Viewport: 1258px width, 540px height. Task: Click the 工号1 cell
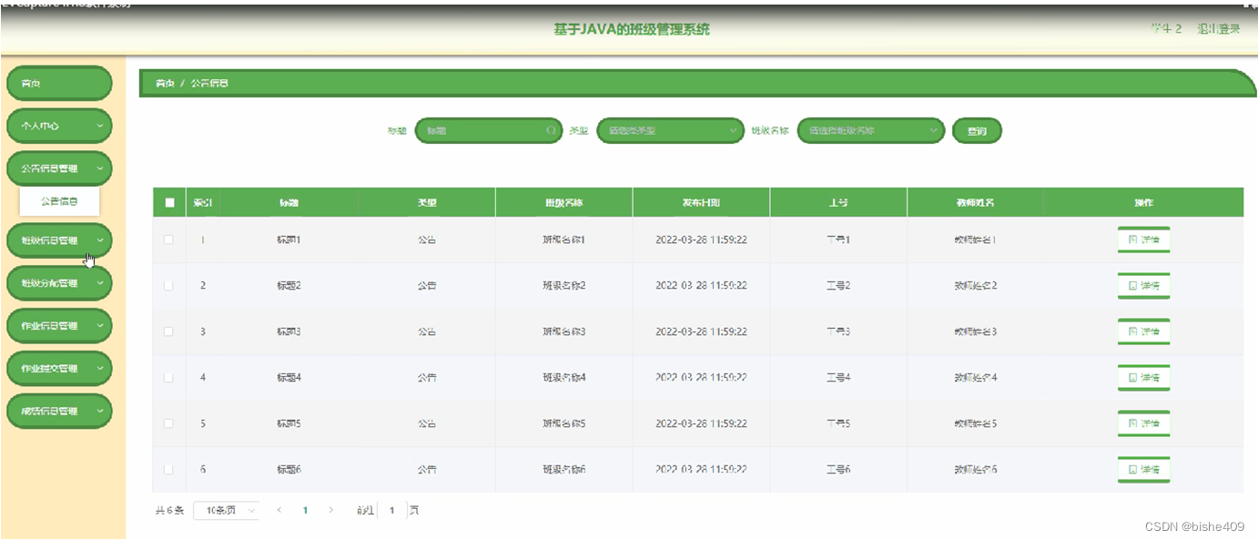(838, 239)
